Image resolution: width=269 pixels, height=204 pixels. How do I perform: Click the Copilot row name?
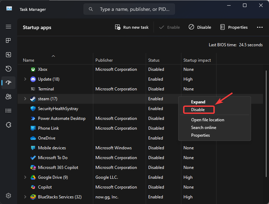coord(45,187)
